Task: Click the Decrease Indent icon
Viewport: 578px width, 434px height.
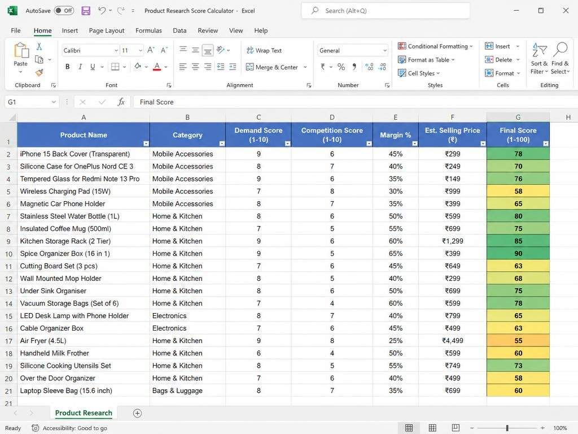Action: (221, 67)
